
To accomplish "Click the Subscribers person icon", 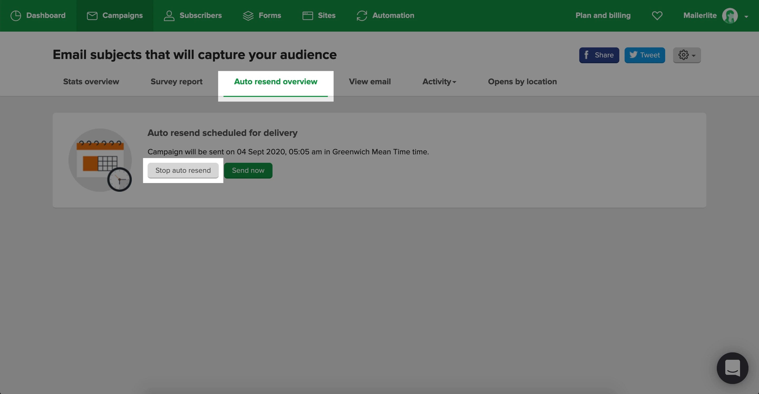I will 169,16.
